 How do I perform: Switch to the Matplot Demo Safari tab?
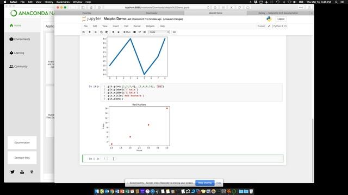215,13
